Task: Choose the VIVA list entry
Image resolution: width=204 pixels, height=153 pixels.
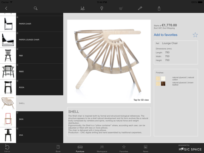Action: 40,135
